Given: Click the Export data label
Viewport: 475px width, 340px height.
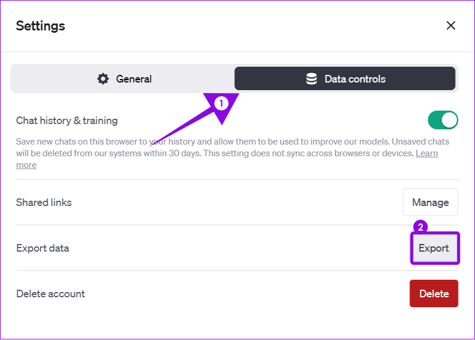Looking at the screenshot, I should click(x=43, y=248).
